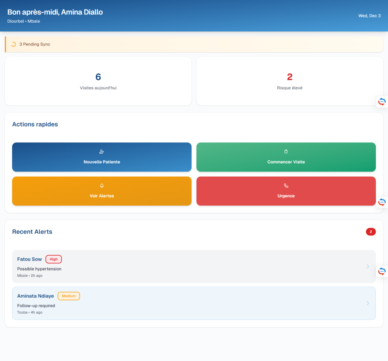Click the 3 Pending Sync text
Viewport: 388px width, 361px height.
pyautogui.click(x=35, y=44)
